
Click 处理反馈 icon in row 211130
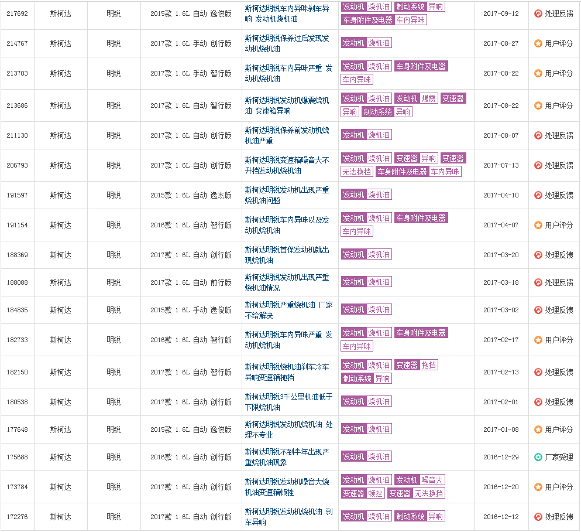coord(538,135)
